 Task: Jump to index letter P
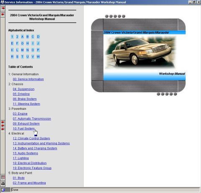tap(38, 50)
